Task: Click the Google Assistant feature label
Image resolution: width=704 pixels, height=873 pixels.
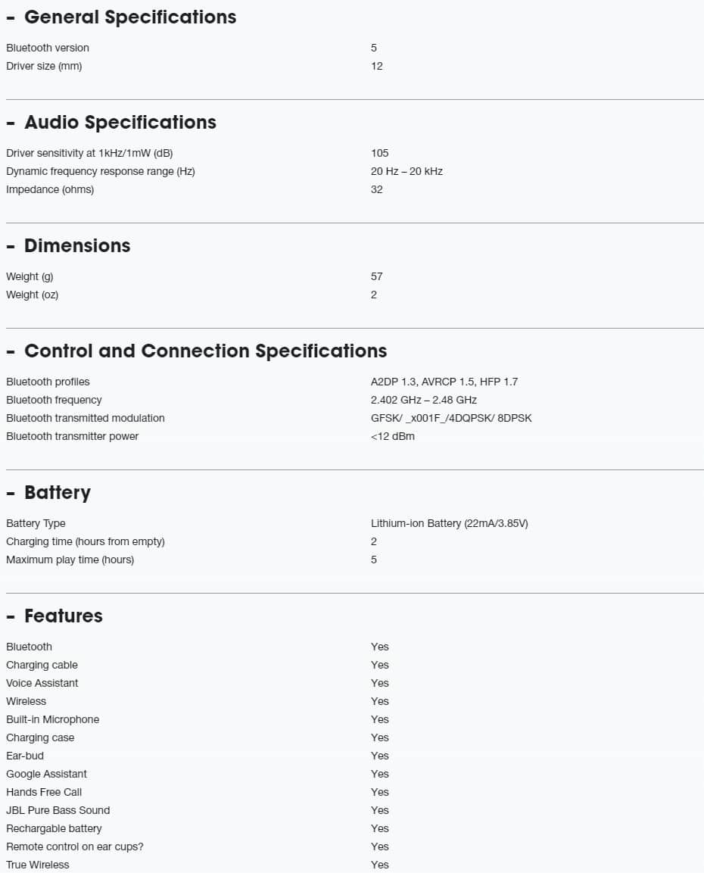Action: [46, 774]
